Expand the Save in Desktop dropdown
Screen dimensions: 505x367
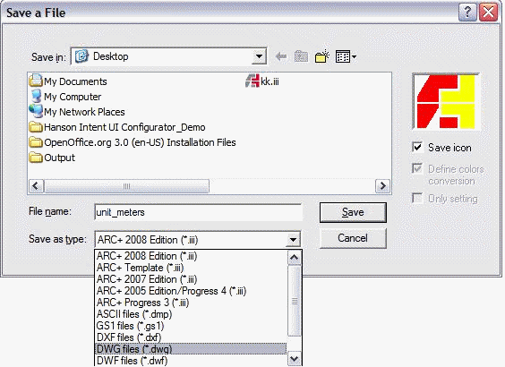pyautogui.click(x=259, y=57)
